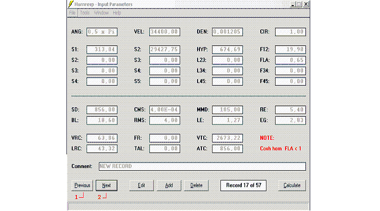The width and height of the screenshot is (380, 211).
Task: Click the RE field showing 5,40
Action: [290, 110]
